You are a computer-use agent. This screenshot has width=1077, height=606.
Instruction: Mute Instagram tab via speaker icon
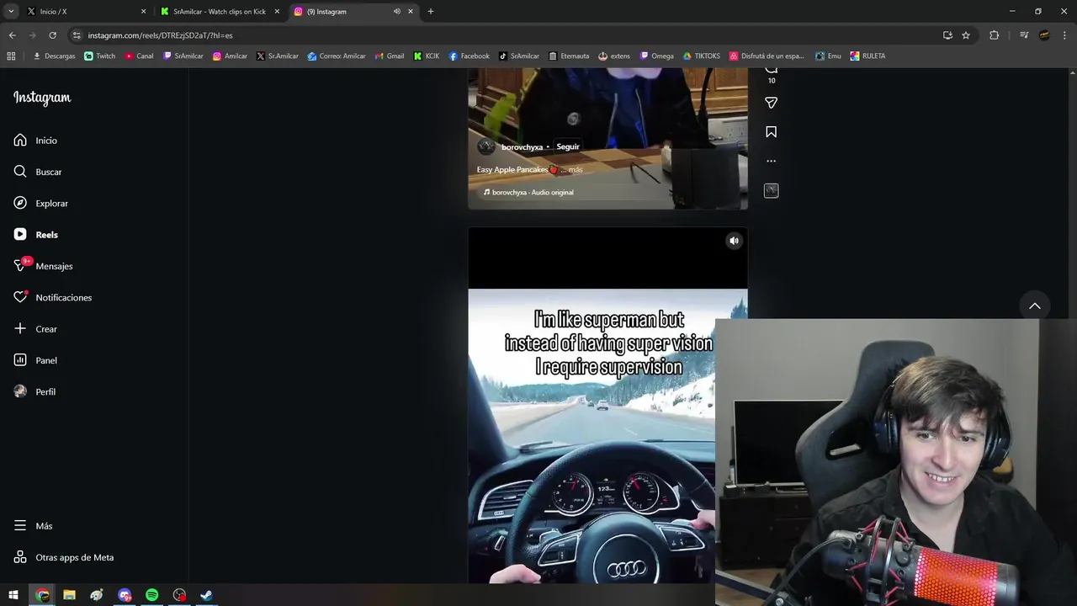coord(396,12)
